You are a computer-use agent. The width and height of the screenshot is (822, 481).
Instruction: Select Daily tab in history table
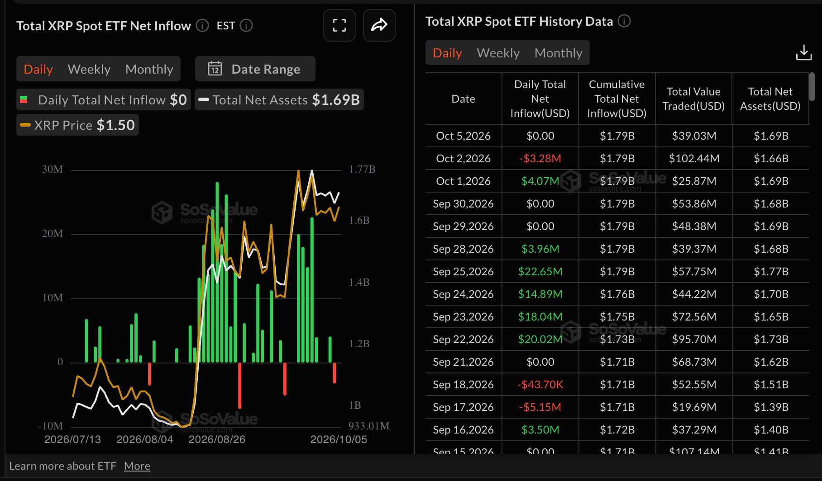click(x=447, y=53)
